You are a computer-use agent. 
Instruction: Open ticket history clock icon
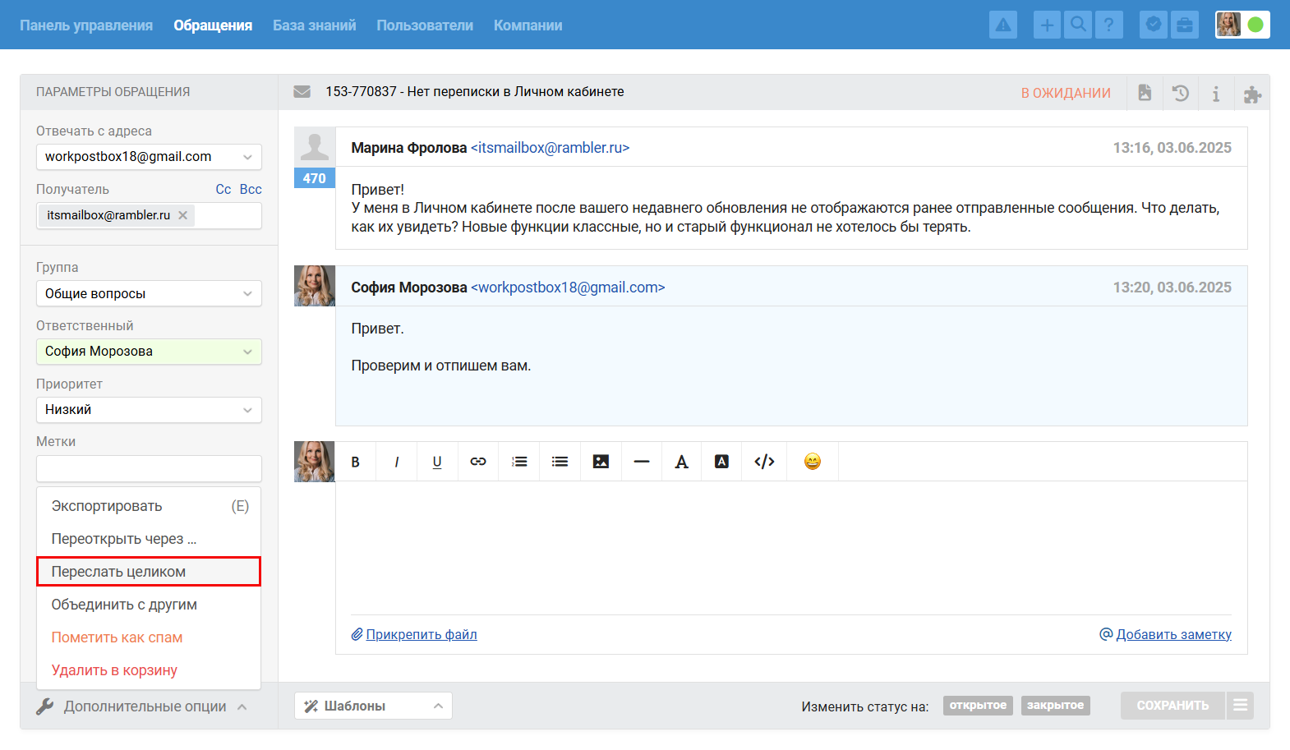click(x=1181, y=94)
